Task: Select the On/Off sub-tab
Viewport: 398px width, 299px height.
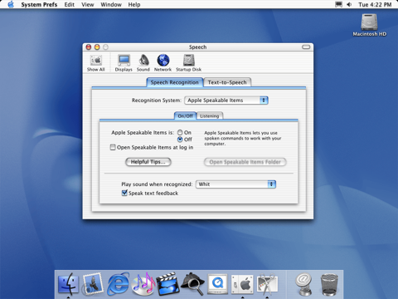Action: pyautogui.click(x=185, y=116)
